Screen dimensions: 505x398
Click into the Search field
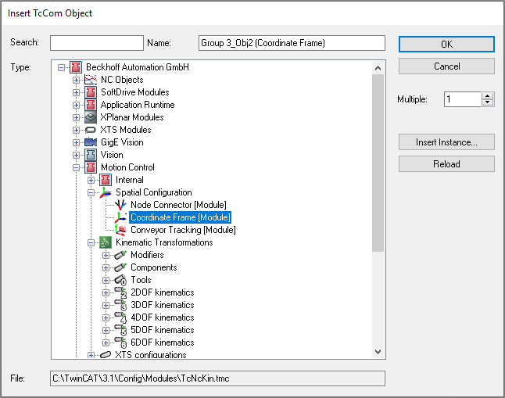coord(97,43)
